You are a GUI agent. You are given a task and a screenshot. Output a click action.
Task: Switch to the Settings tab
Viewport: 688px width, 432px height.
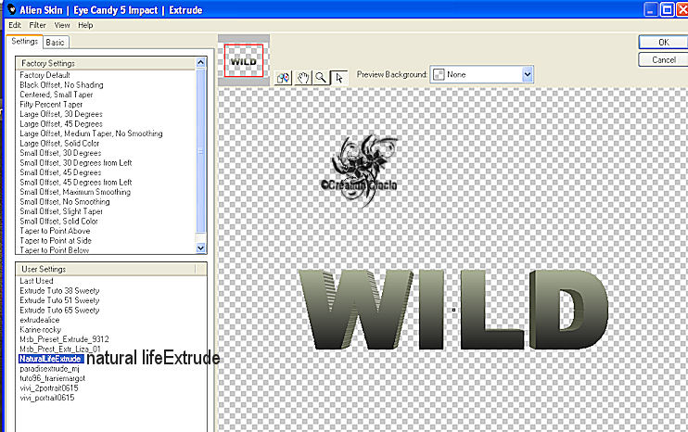(24, 42)
